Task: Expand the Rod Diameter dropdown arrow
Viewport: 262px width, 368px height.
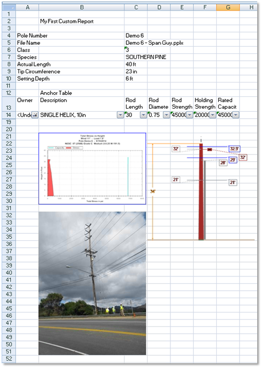Action: 166,115
